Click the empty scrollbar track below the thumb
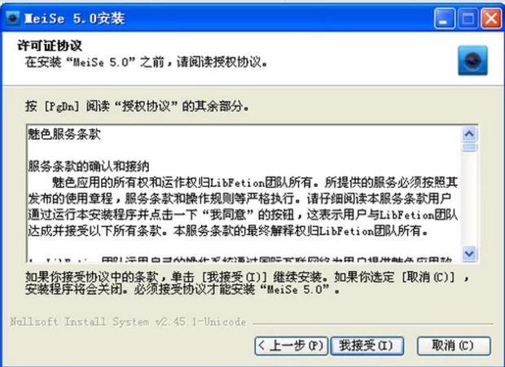This screenshot has width=505, height=367. pyautogui.click(x=470, y=199)
